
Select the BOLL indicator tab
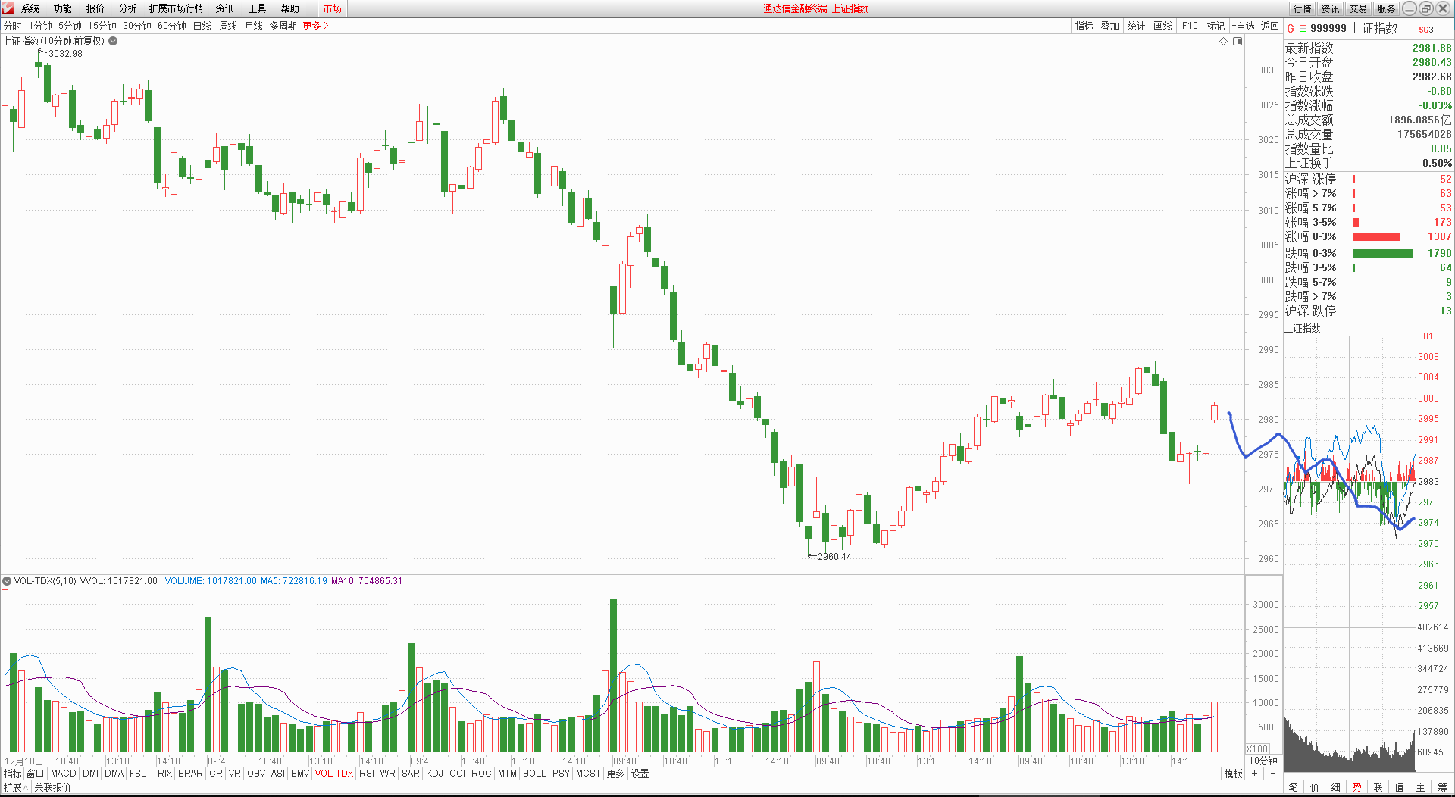[534, 774]
